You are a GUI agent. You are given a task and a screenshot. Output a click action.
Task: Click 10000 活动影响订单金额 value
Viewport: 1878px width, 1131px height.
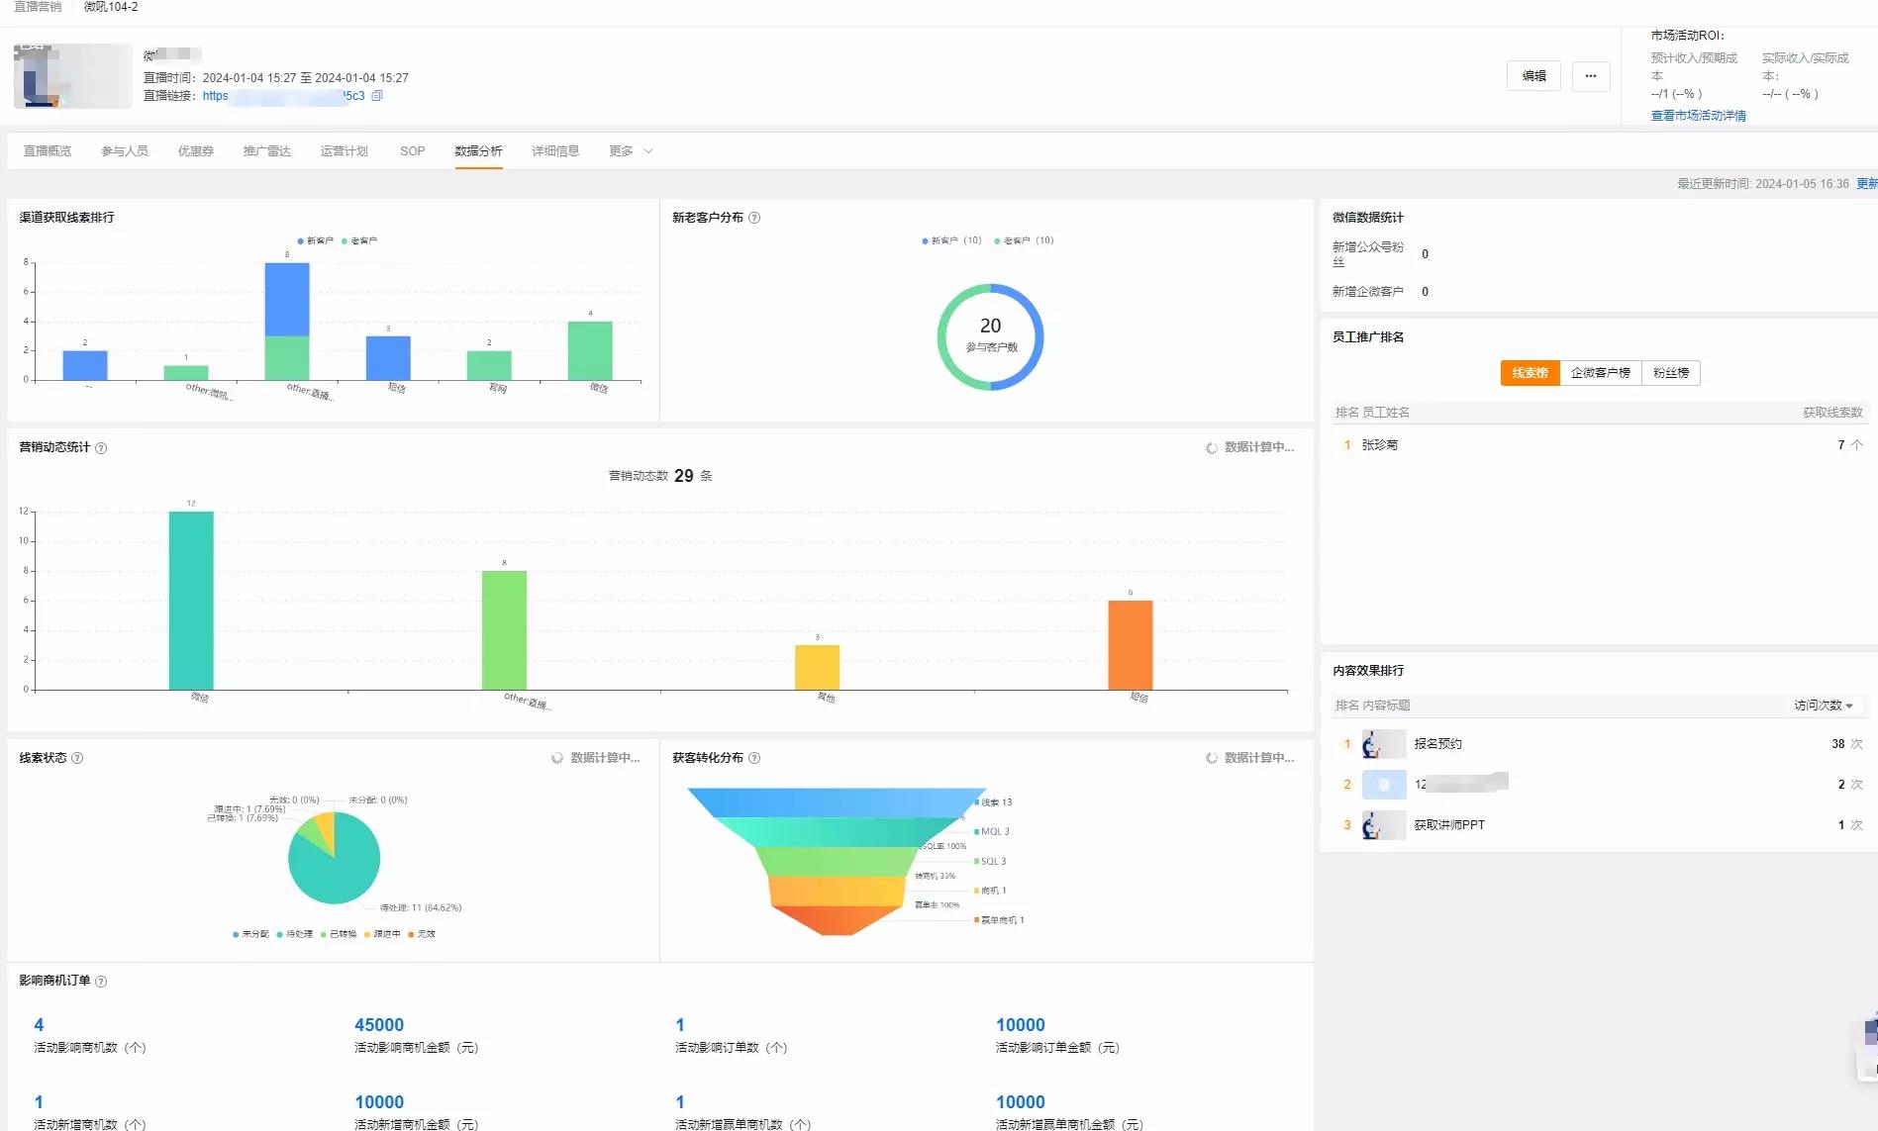[x=1021, y=1025]
